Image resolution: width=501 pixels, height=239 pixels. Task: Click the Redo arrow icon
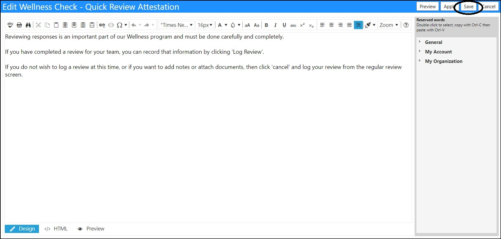click(147, 25)
